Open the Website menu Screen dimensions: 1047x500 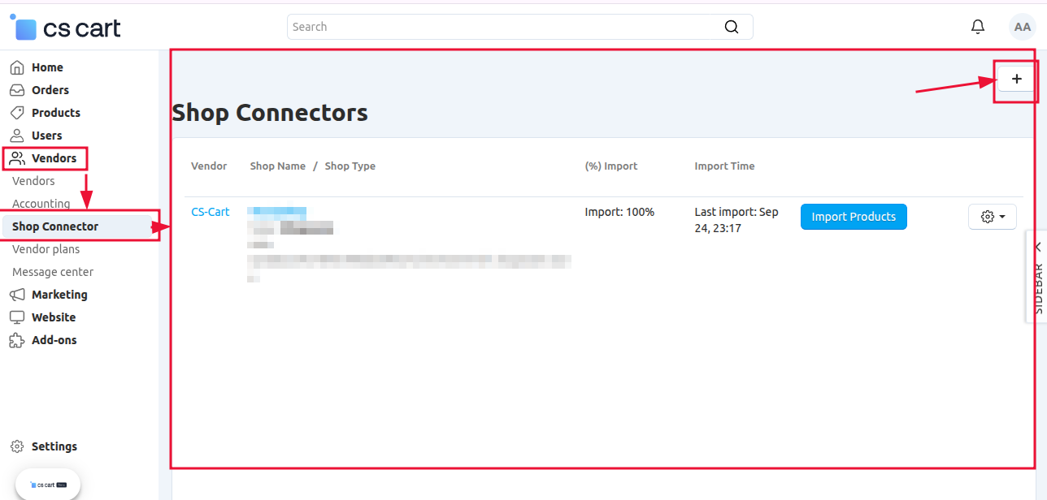[54, 317]
